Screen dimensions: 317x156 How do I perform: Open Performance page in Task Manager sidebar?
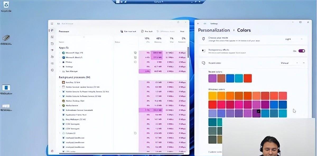coord(52,37)
